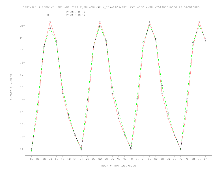The width and height of the screenshot is (224, 173).
Task: Click x-axis forecast hour label 03
Action: [38, 159]
